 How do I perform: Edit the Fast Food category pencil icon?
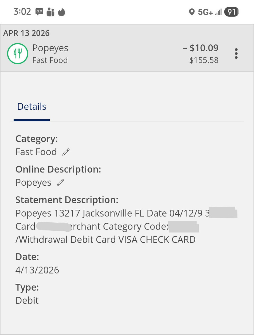tap(66, 152)
